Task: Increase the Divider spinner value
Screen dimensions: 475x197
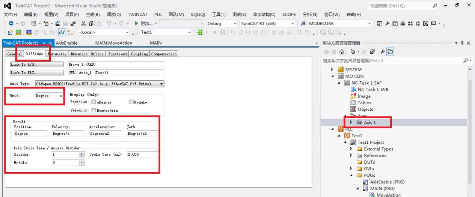Action: (81, 153)
